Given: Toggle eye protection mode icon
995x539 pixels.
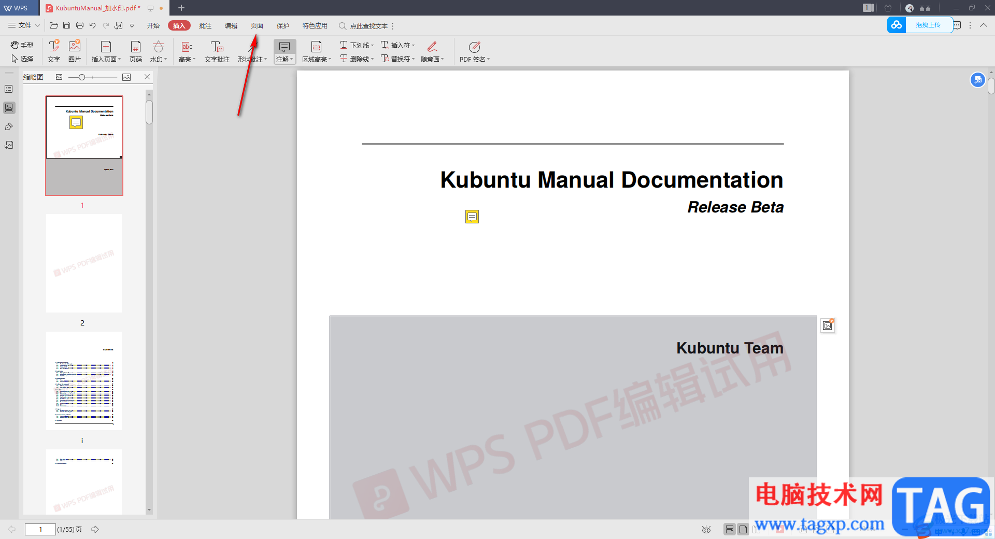Looking at the screenshot, I should (x=706, y=529).
